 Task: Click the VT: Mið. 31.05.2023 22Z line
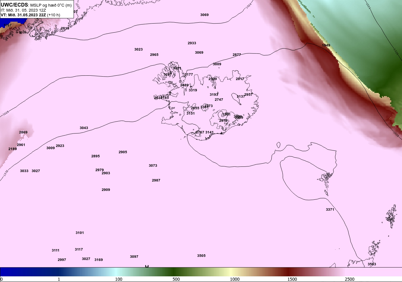pyautogui.click(x=30, y=15)
